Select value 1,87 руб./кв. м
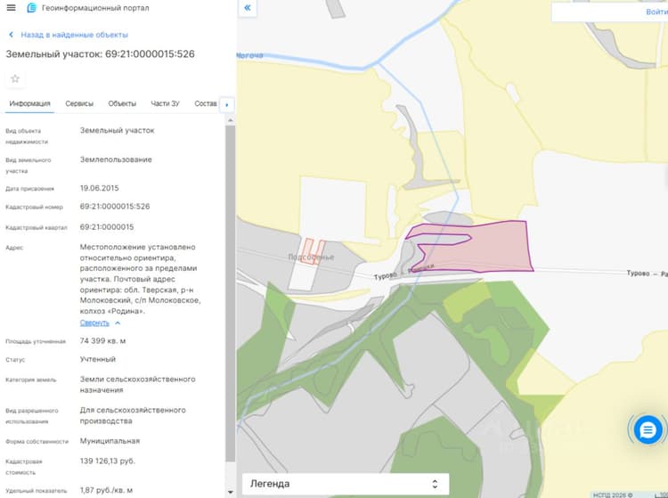668x498 pixels. point(106,490)
